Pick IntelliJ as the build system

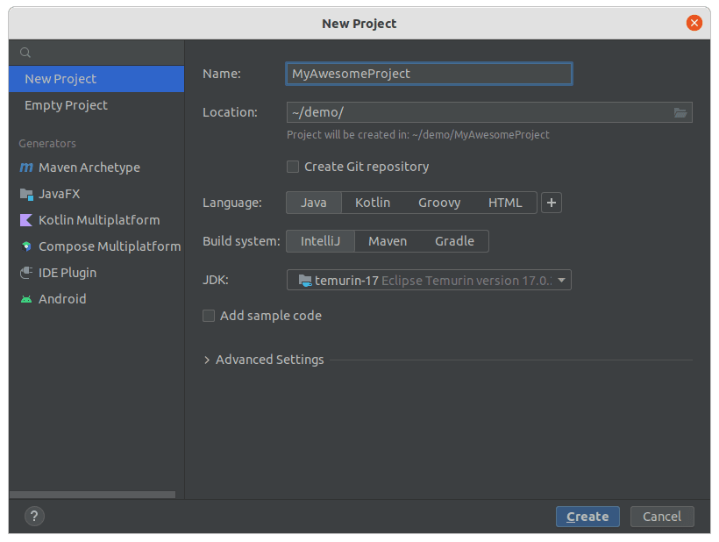coord(321,241)
